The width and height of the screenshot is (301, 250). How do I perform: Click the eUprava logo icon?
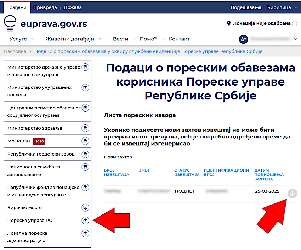pyautogui.click(x=10, y=23)
